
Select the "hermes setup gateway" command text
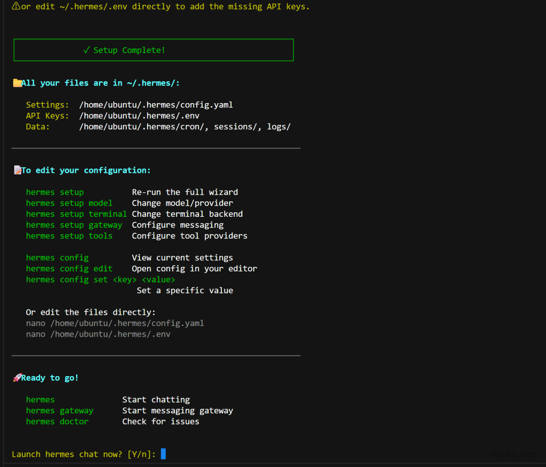pos(74,225)
